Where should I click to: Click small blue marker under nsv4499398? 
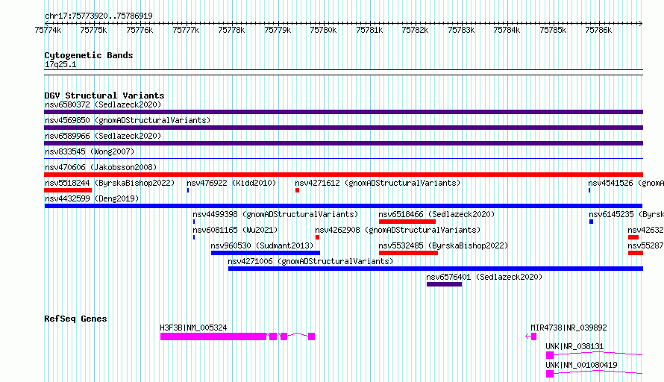tap(194, 222)
